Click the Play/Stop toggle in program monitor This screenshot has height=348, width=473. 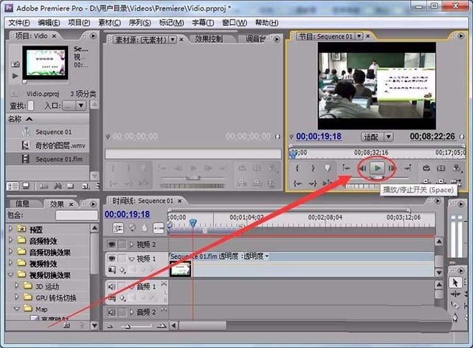[377, 168]
